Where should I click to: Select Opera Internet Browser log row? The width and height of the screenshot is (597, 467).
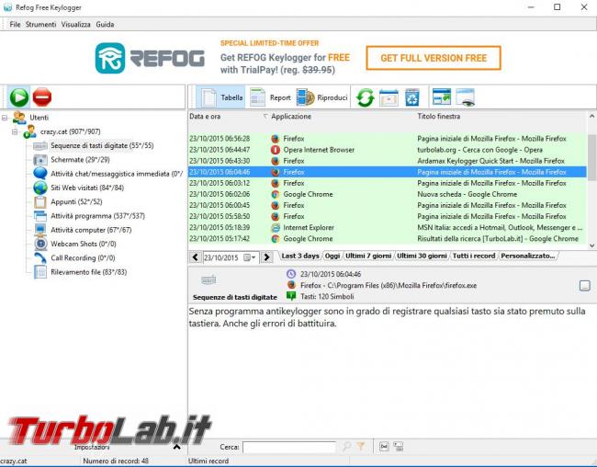tap(388, 150)
